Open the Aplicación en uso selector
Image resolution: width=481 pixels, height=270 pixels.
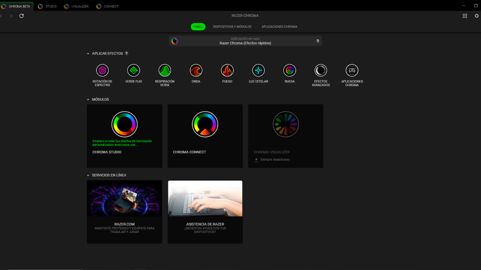245,41
